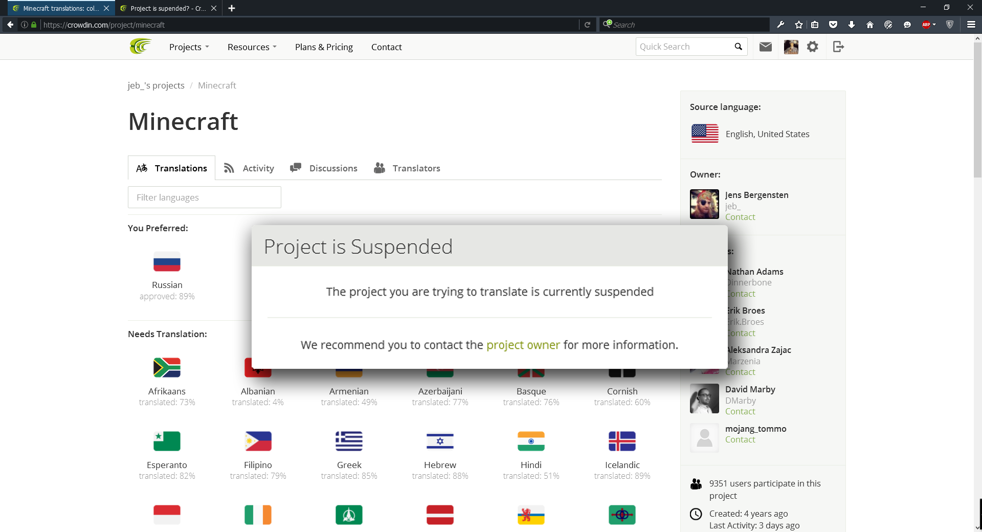Screen dimensions: 982x532
Task: Click the logout icon in header
Action: coord(838,47)
